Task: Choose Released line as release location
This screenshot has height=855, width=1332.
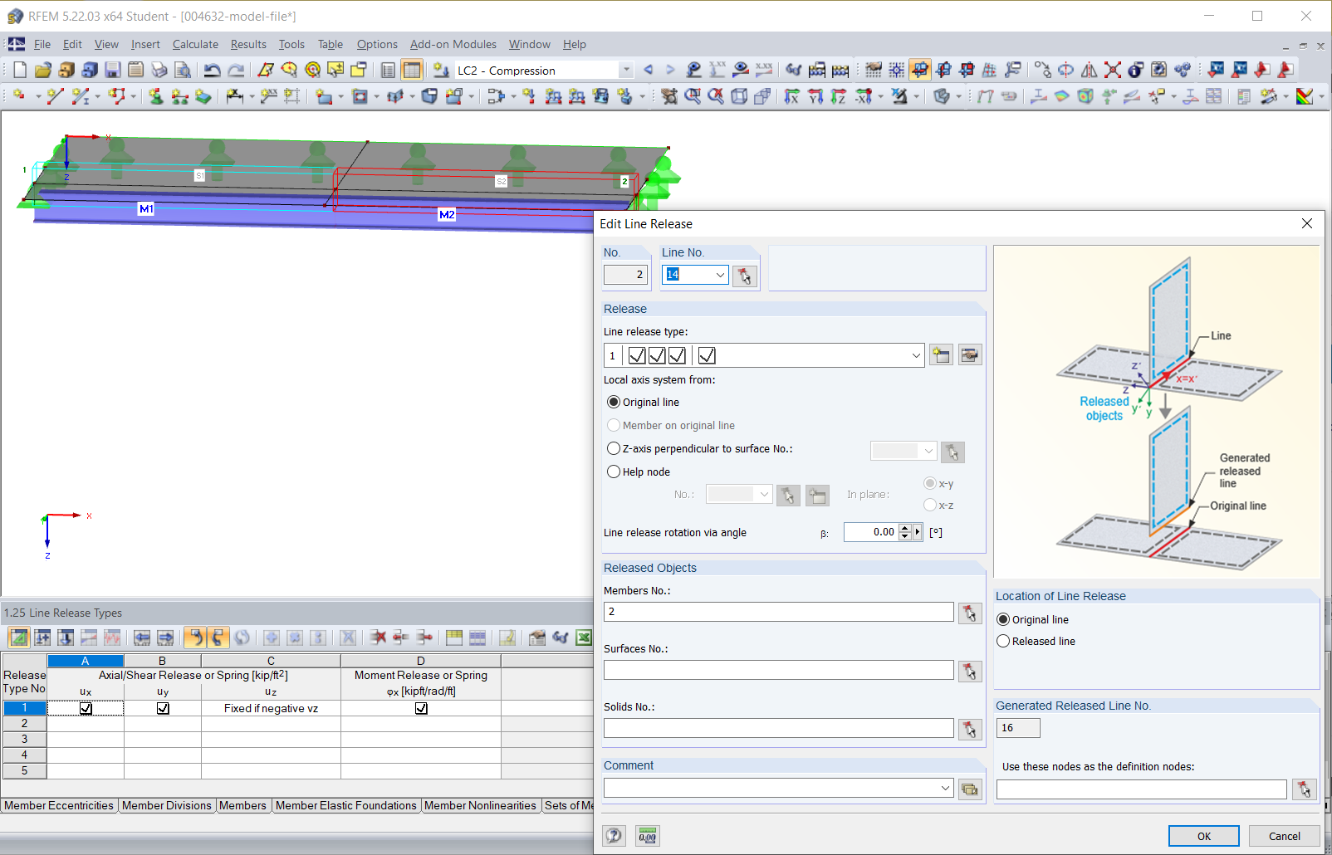Action: [x=1003, y=641]
